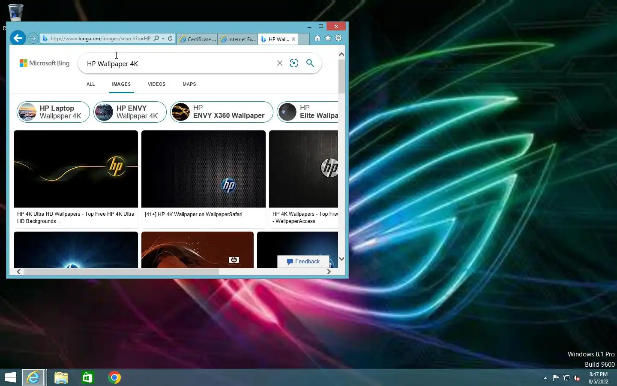Image resolution: width=617 pixels, height=386 pixels.
Task: Refresh the page with reload icon
Action: click(170, 38)
